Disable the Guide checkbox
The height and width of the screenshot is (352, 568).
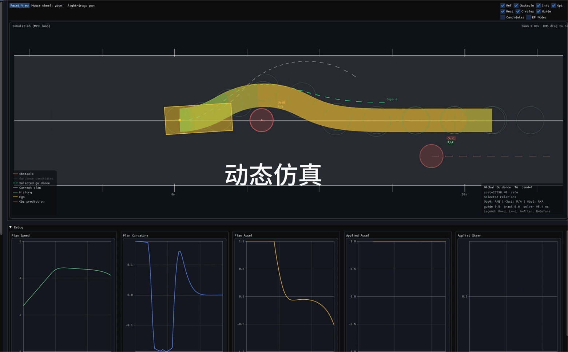[x=538, y=11]
